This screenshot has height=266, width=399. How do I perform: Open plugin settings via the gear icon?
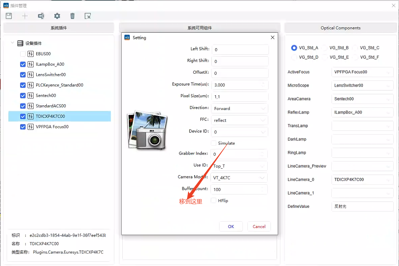click(x=57, y=16)
